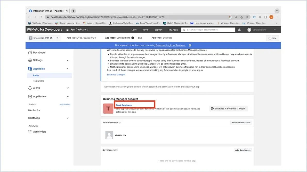Viewport: 307px width, 172px height.
Task: Click the browser back arrow
Action: coord(29,17)
